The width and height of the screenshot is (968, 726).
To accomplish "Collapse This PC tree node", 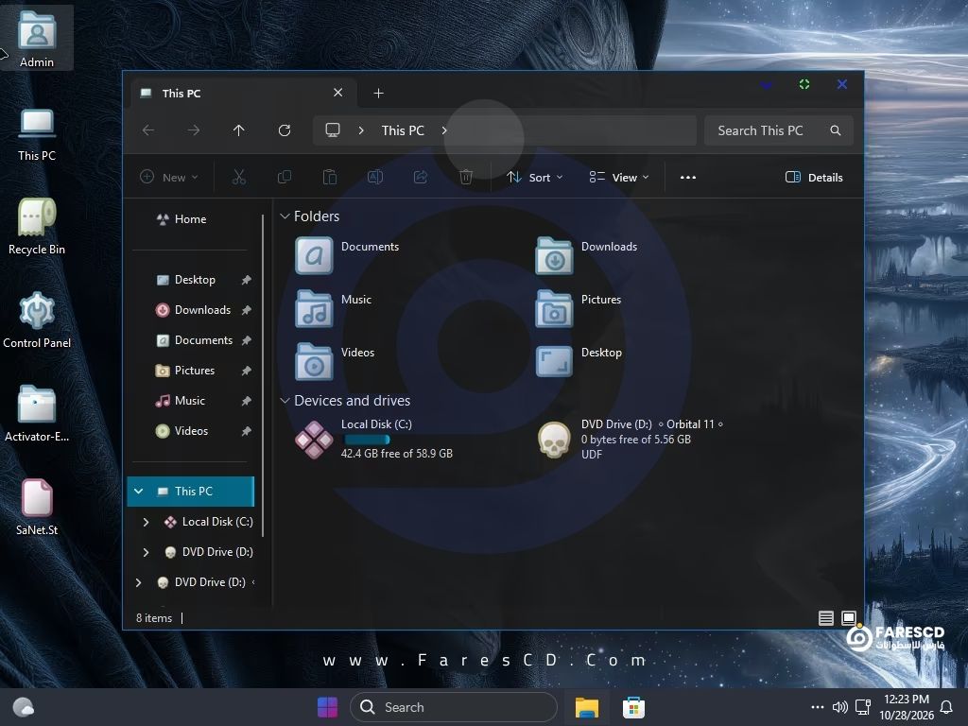I will click(x=139, y=492).
